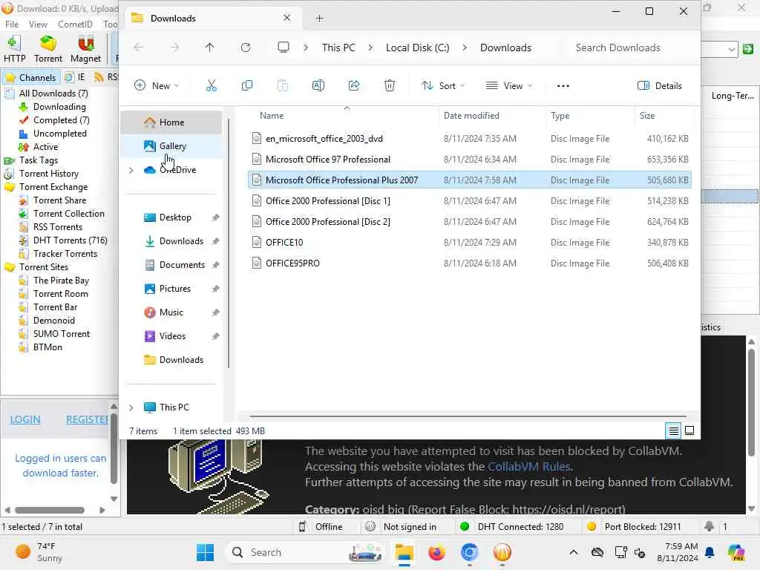Screen dimensions: 760x570
Task: Open the View dropdown menu
Action: 509,86
